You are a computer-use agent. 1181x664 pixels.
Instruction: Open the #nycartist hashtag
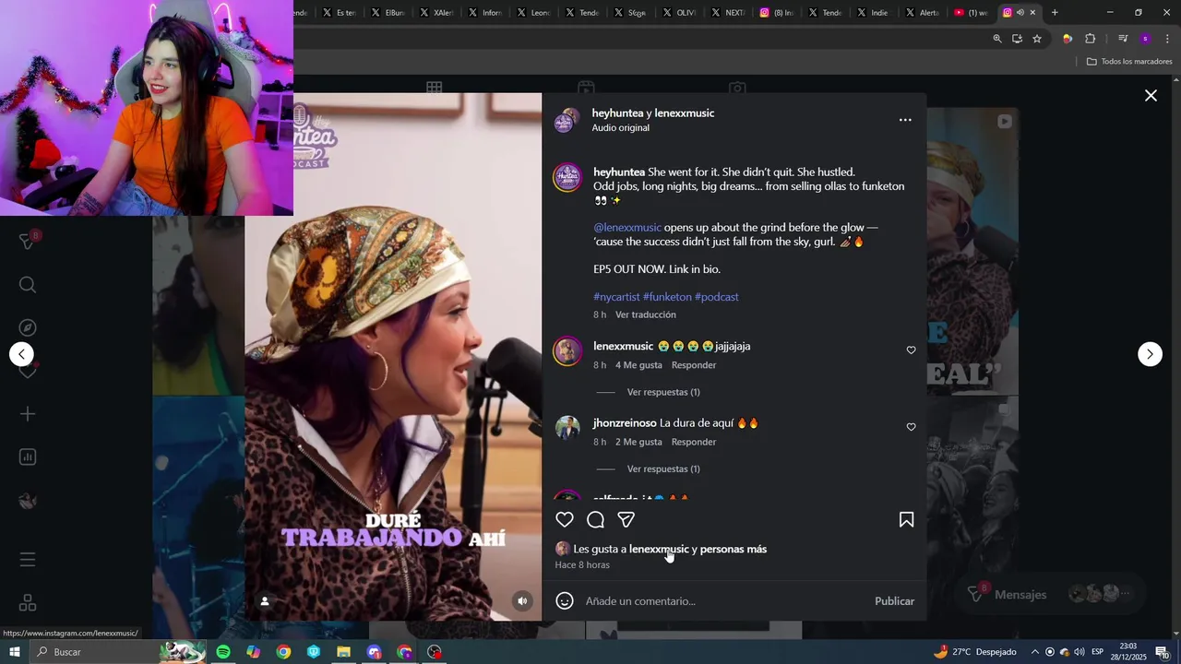(x=616, y=297)
